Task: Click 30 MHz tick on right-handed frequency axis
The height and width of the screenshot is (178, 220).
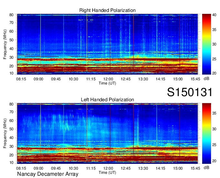Action: [11, 57]
